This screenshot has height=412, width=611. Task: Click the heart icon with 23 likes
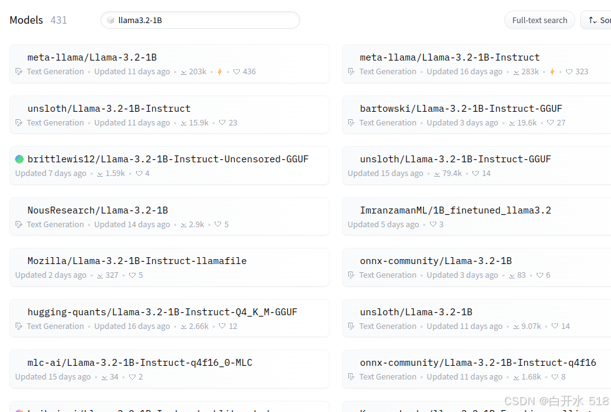(x=222, y=122)
